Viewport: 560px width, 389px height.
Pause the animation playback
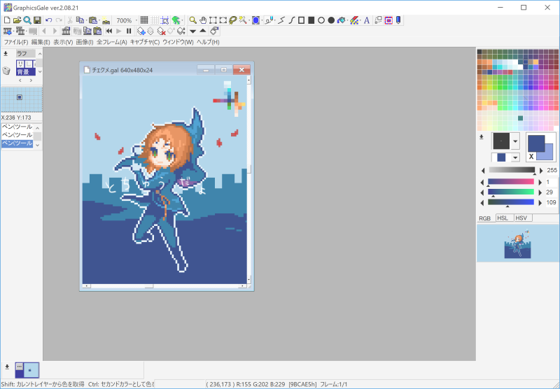click(129, 31)
